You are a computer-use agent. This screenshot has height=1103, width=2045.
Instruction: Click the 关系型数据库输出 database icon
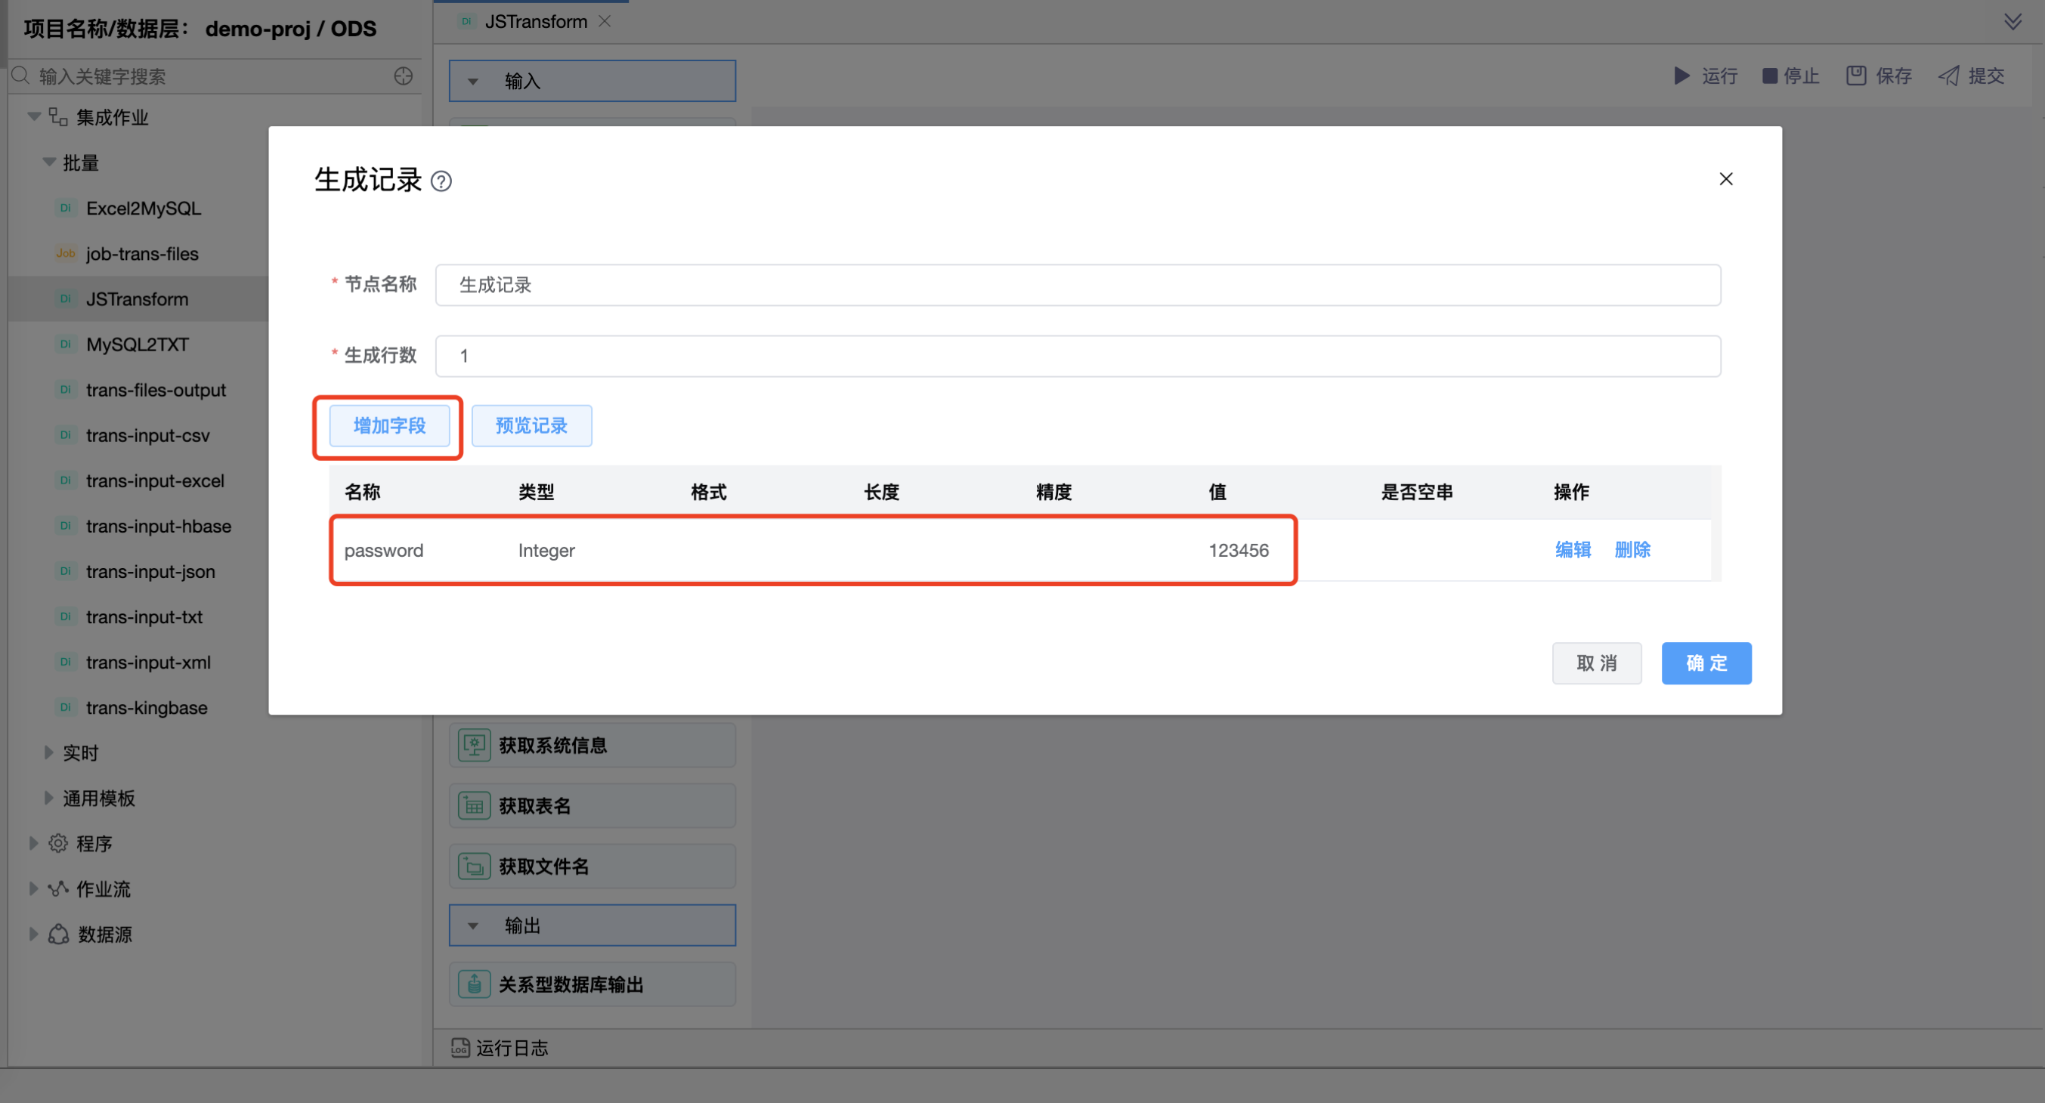474,984
